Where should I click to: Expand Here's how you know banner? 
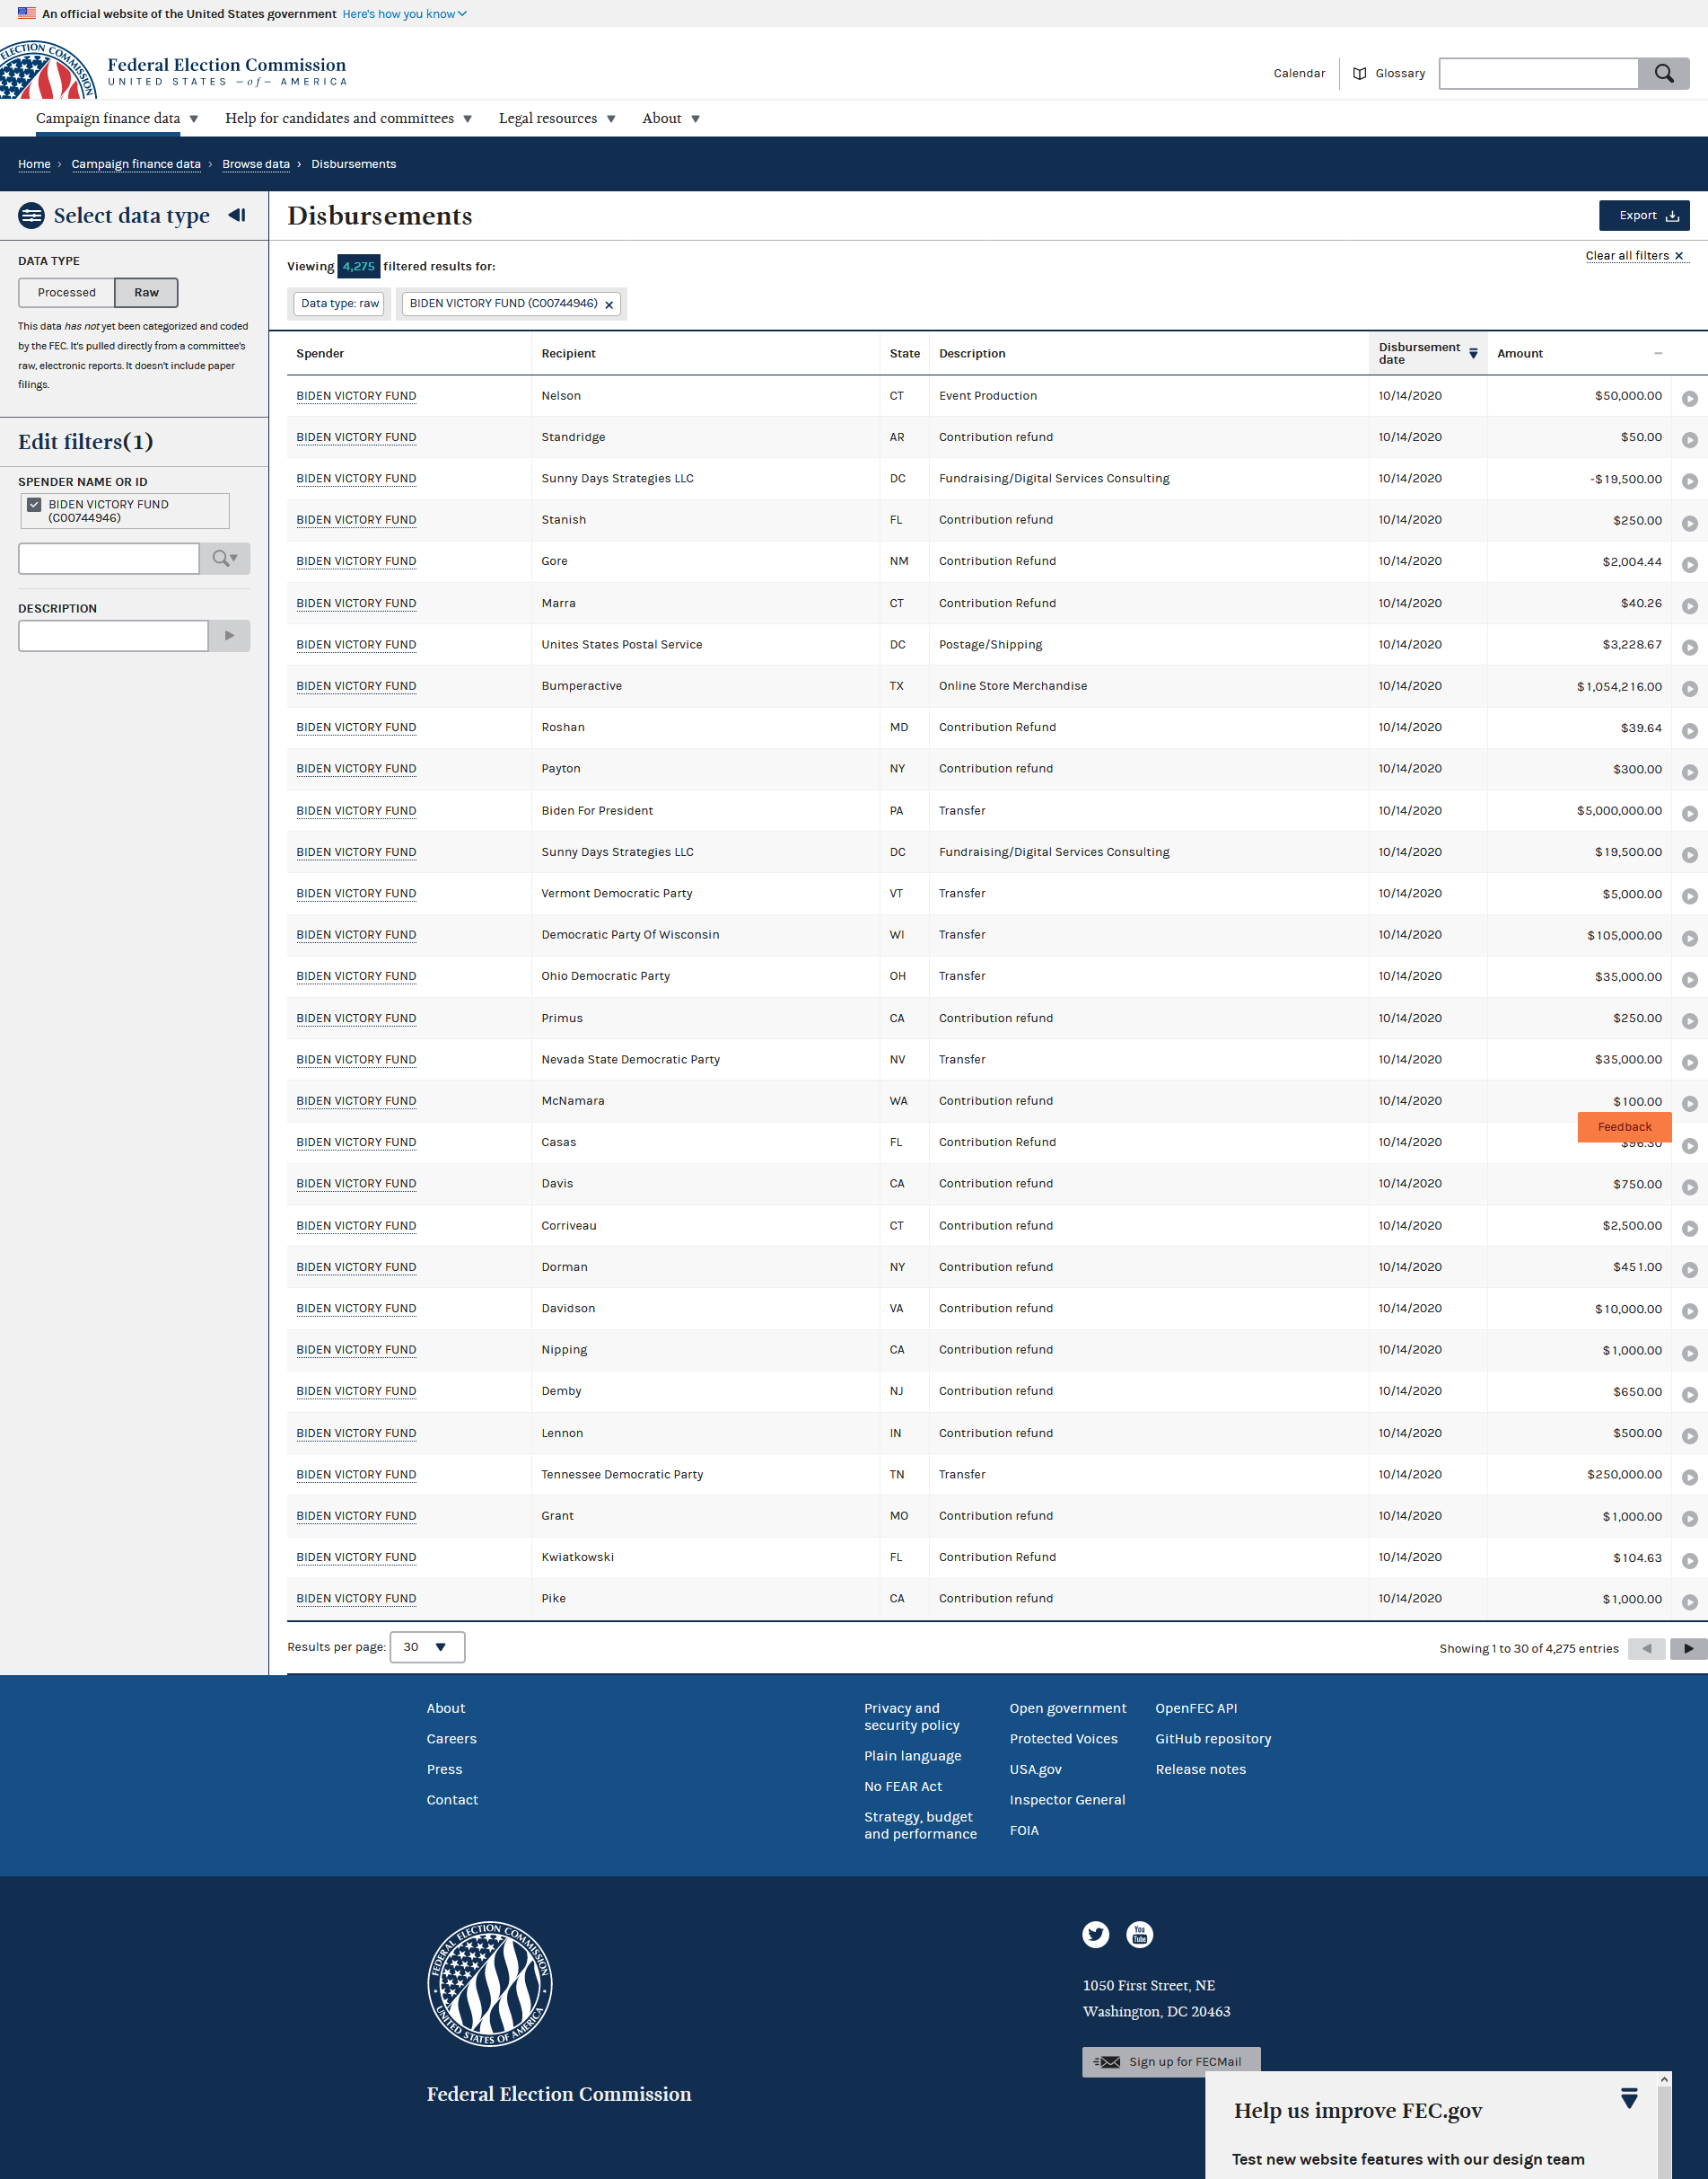pyautogui.click(x=404, y=14)
